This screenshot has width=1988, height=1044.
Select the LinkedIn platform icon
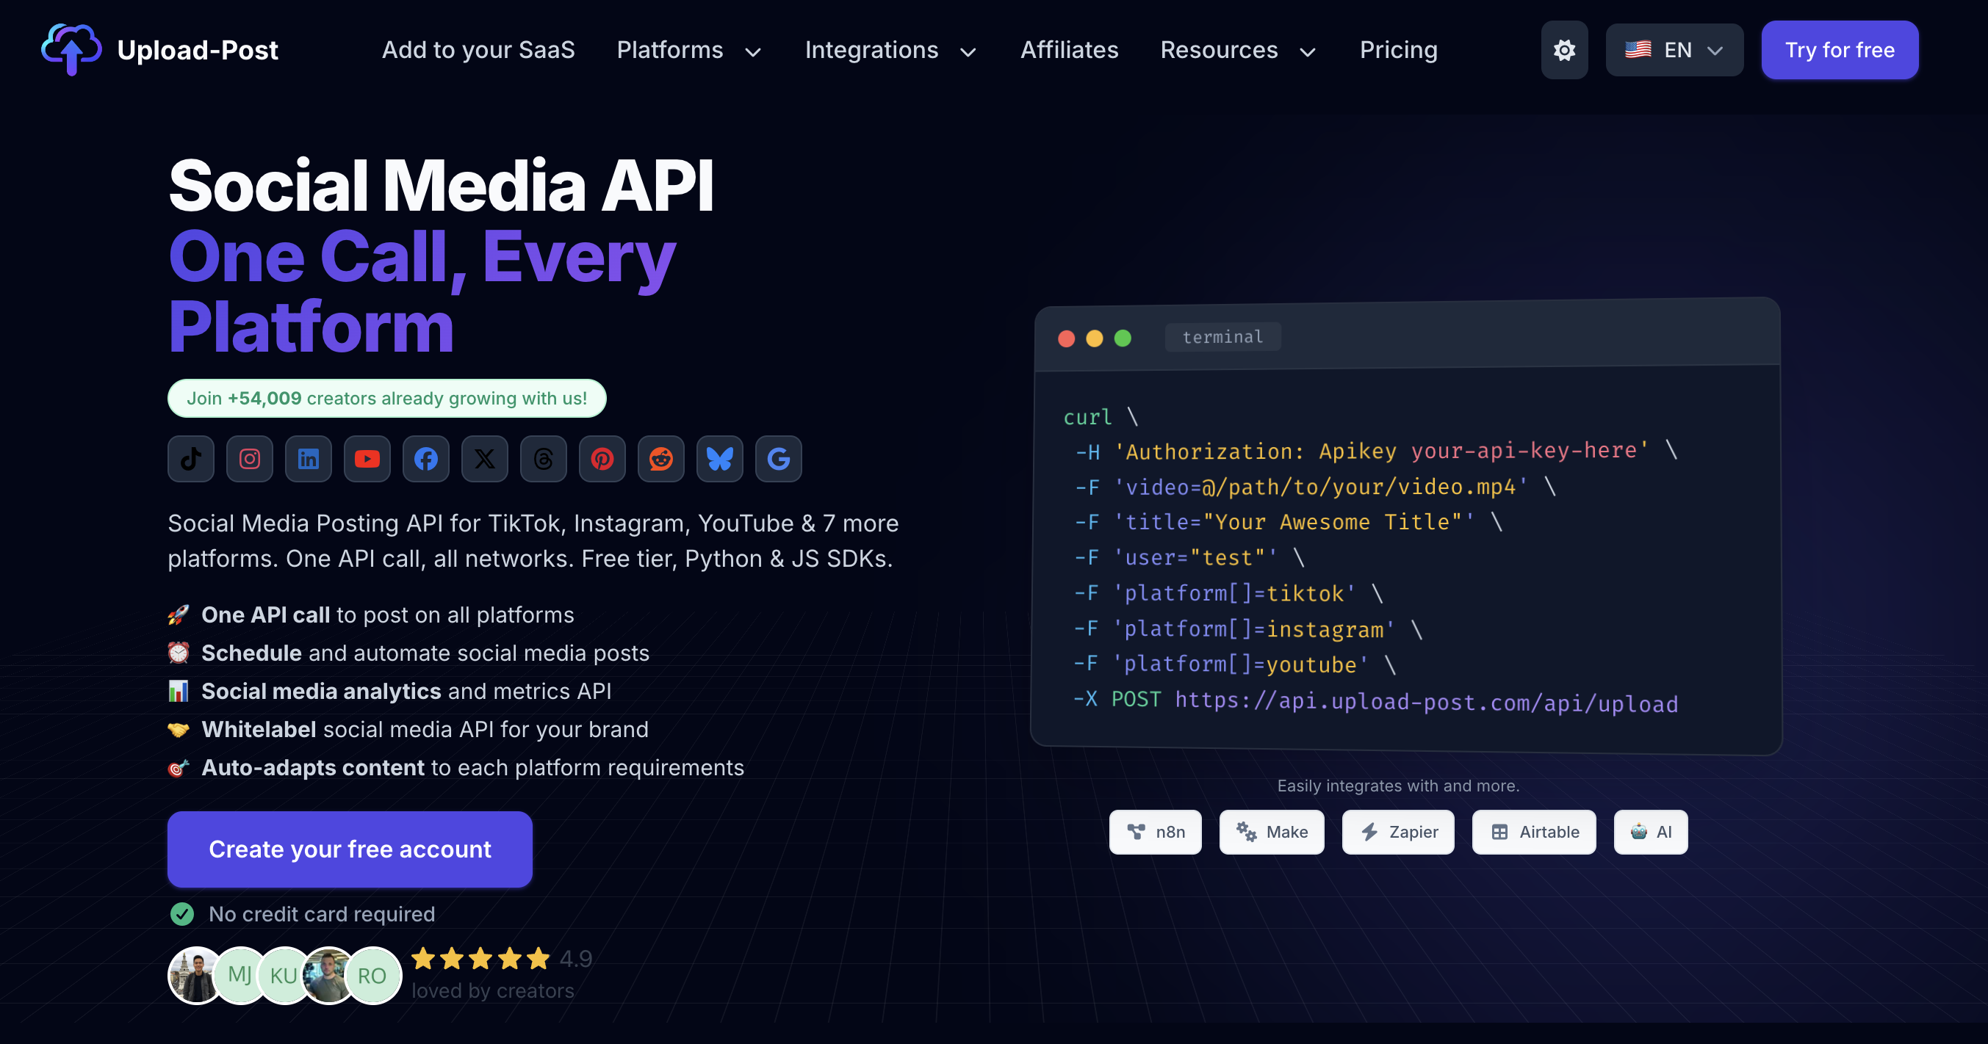308,459
